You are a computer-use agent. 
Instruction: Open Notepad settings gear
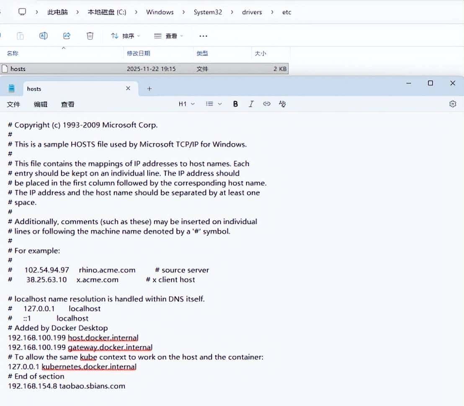coord(453,104)
